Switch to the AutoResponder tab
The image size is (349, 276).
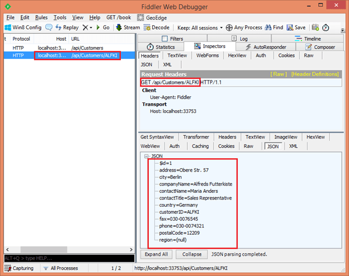pyautogui.click(x=266, y=47)
